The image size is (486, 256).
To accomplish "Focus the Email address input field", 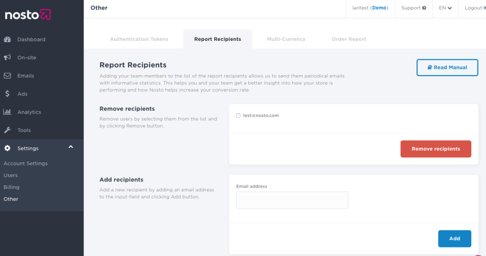I will [292, 200].
